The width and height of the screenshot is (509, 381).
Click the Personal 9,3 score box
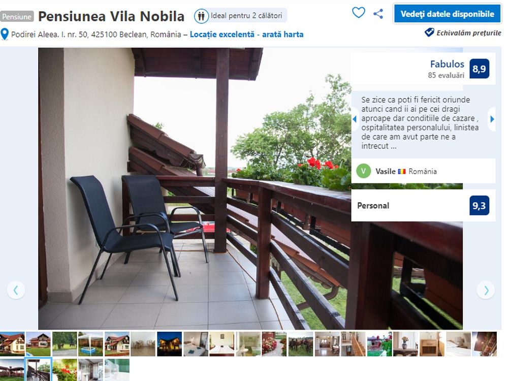coord(423,205)
